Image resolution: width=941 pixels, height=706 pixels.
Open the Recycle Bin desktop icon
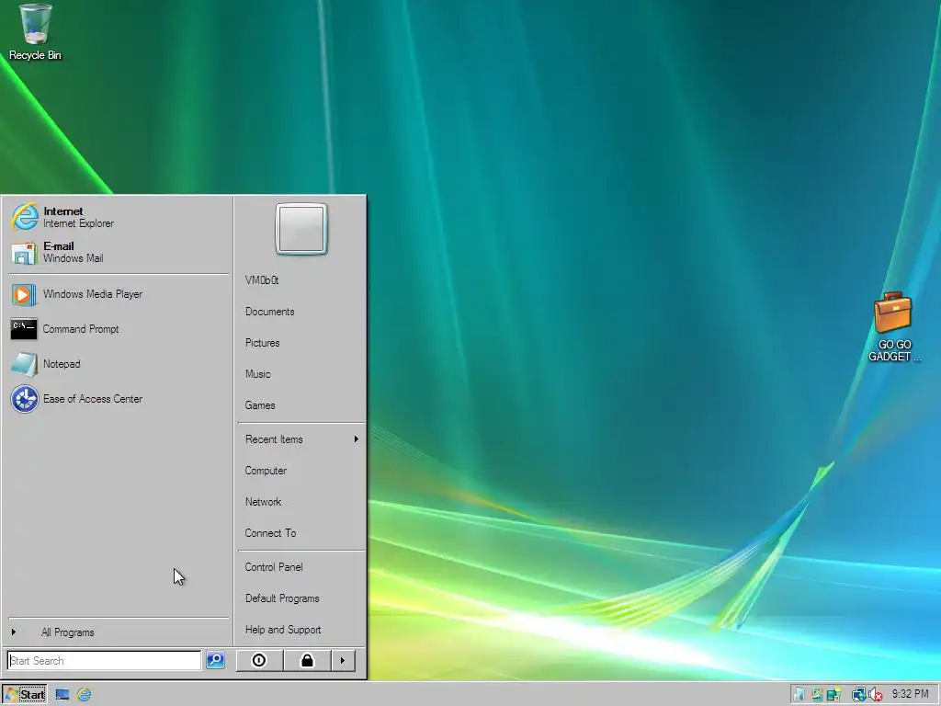coord(35,33)
